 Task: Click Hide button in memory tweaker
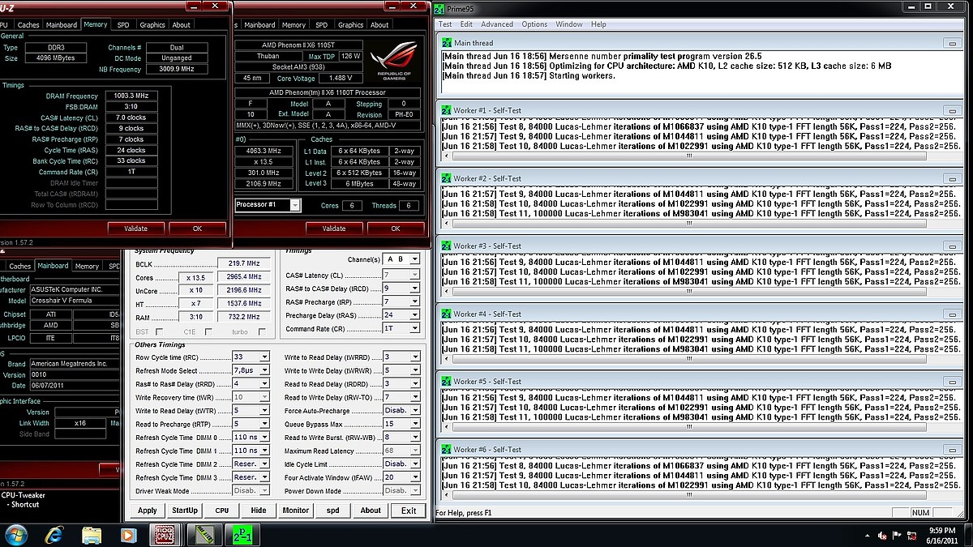tap(259, 511)
